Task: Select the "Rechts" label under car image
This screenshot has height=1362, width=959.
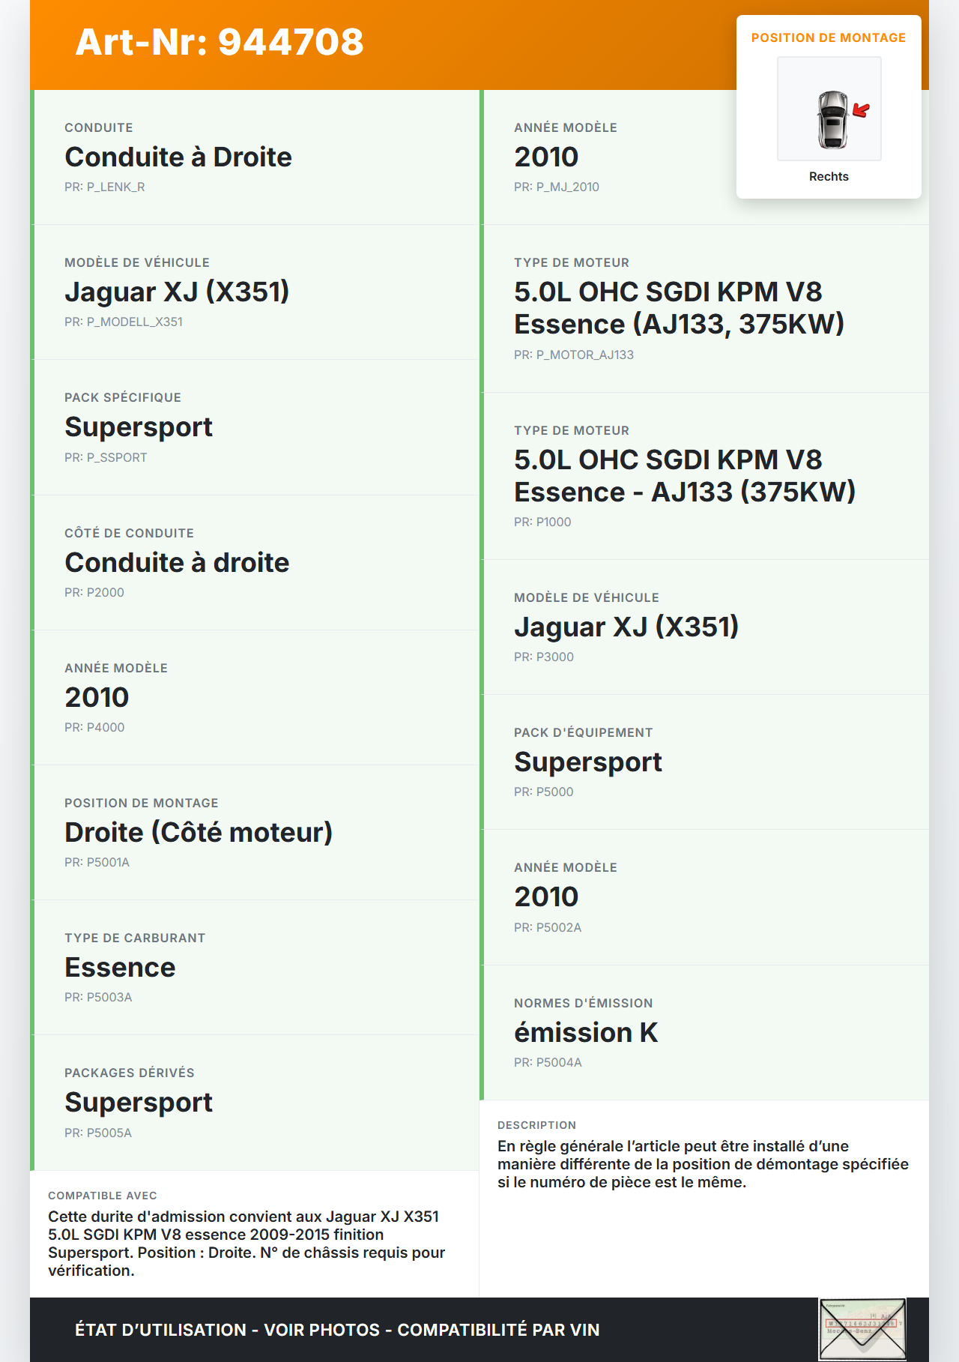Action: pos(829,177)
